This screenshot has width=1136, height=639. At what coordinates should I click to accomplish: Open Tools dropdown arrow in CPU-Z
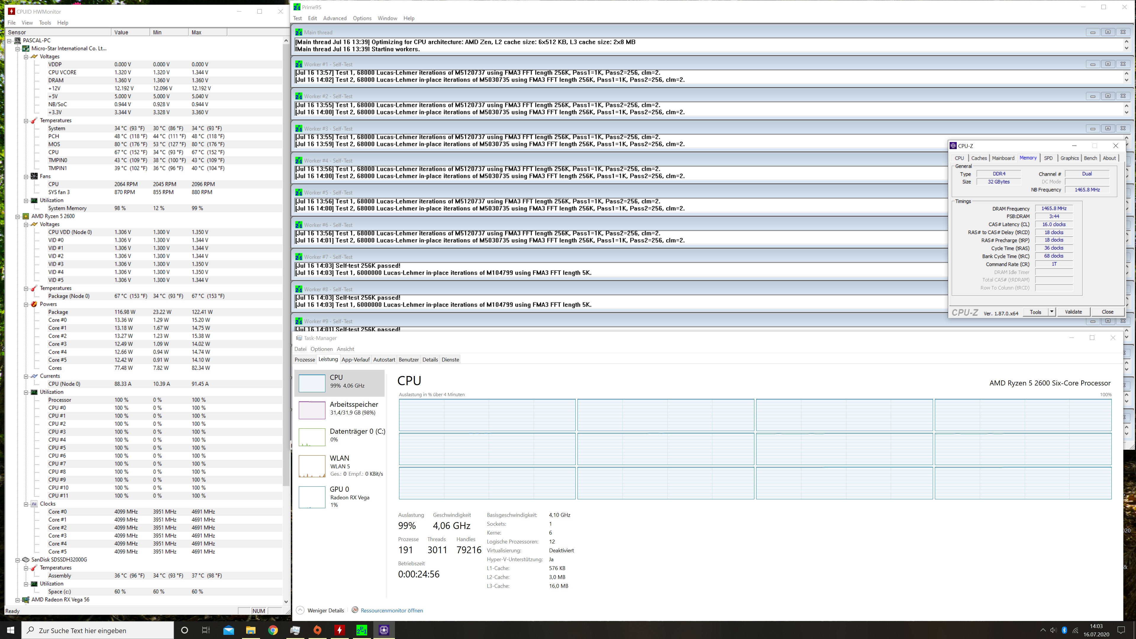[1051, 312]
